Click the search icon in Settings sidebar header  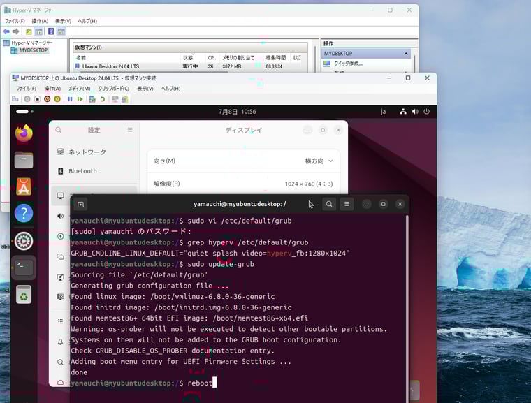tap(58, 130)
